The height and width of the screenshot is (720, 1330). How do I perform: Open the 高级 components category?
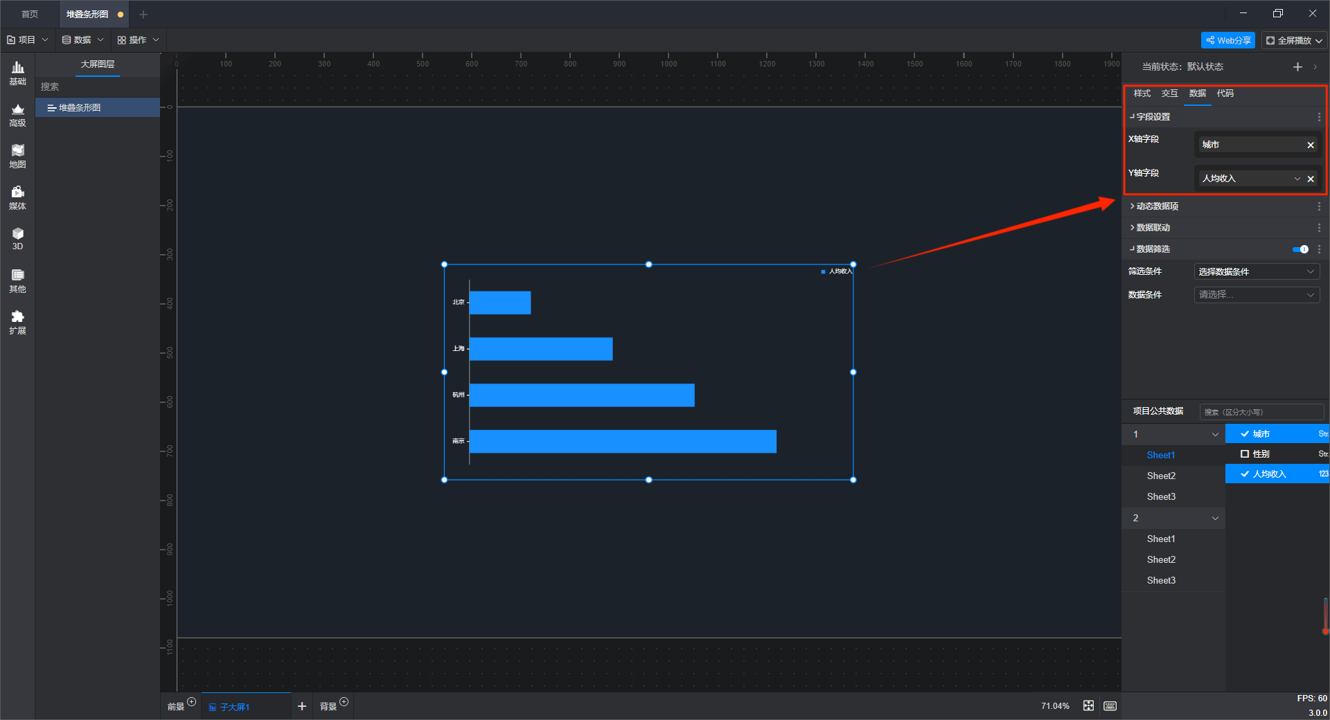point(17,115)
